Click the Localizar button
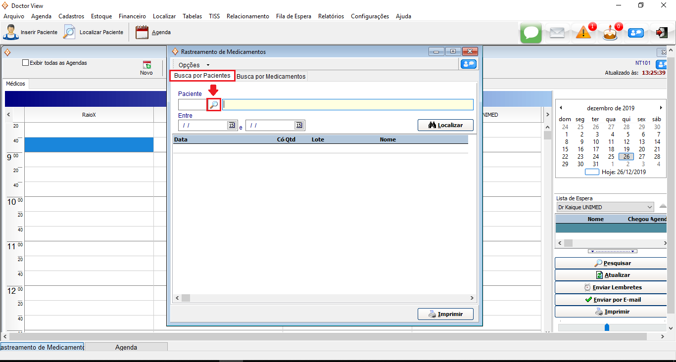Viewport: 676px width, 362px height. 445,125
